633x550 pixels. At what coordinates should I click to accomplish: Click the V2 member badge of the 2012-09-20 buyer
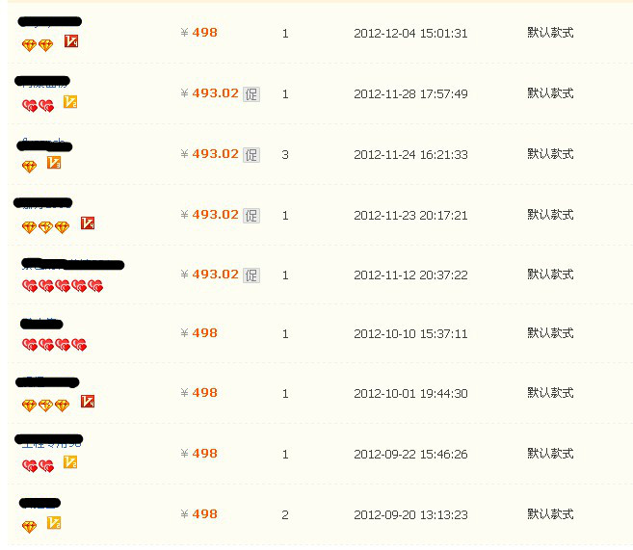(x=54, y=523)
